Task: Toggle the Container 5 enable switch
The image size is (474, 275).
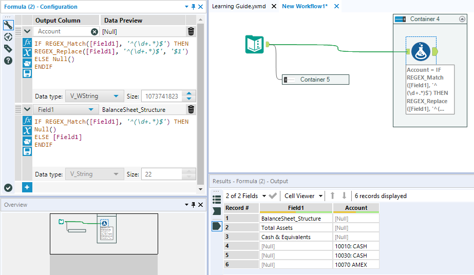Action: click(289, 80)
